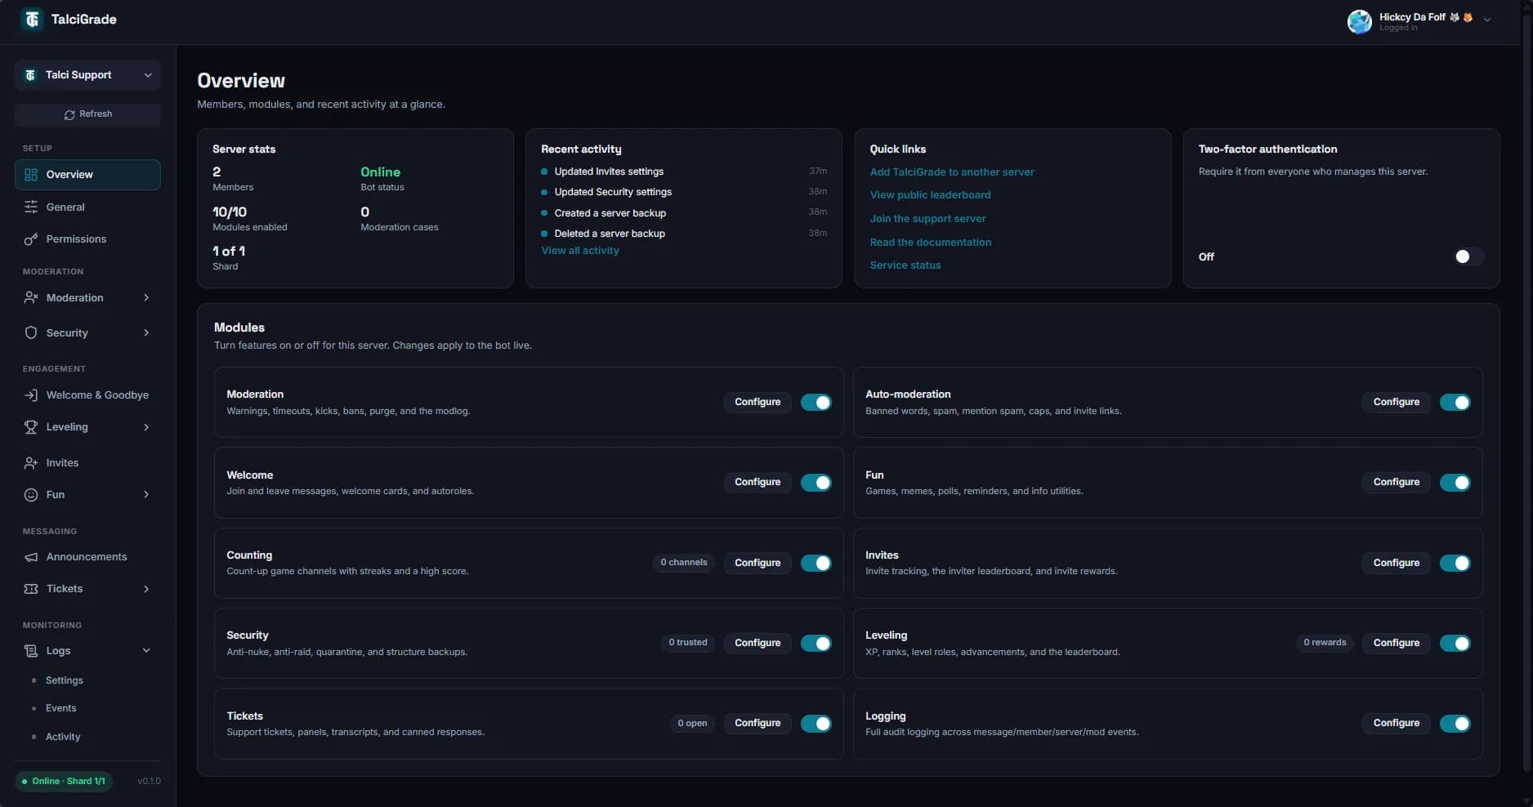Open the Talci Support server dropdown
The width and height of the screenshot is (1533, 807).
87,75
